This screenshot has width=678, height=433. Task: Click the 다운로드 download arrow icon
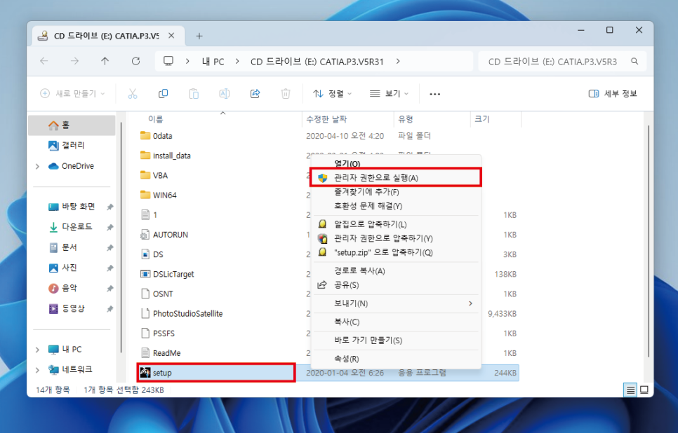pos(53,227)
